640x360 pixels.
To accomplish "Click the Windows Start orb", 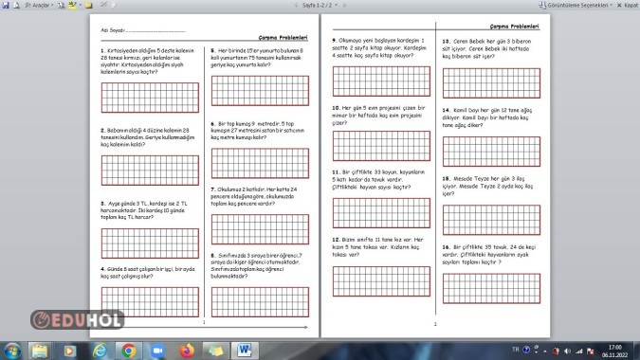I will [12, 351].
